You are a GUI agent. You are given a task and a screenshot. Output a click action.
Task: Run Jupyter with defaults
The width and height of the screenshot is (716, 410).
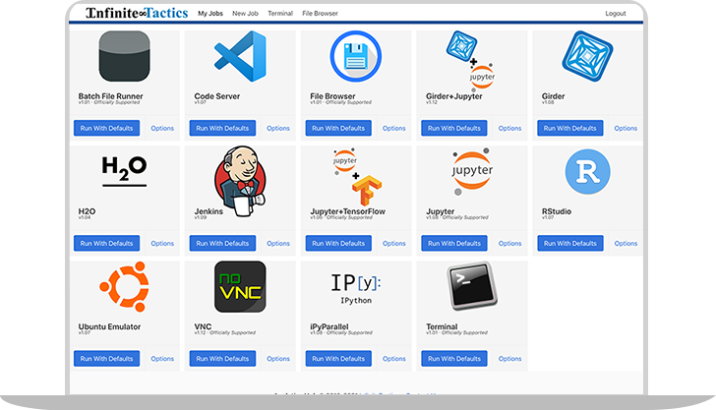pos(454,244)
